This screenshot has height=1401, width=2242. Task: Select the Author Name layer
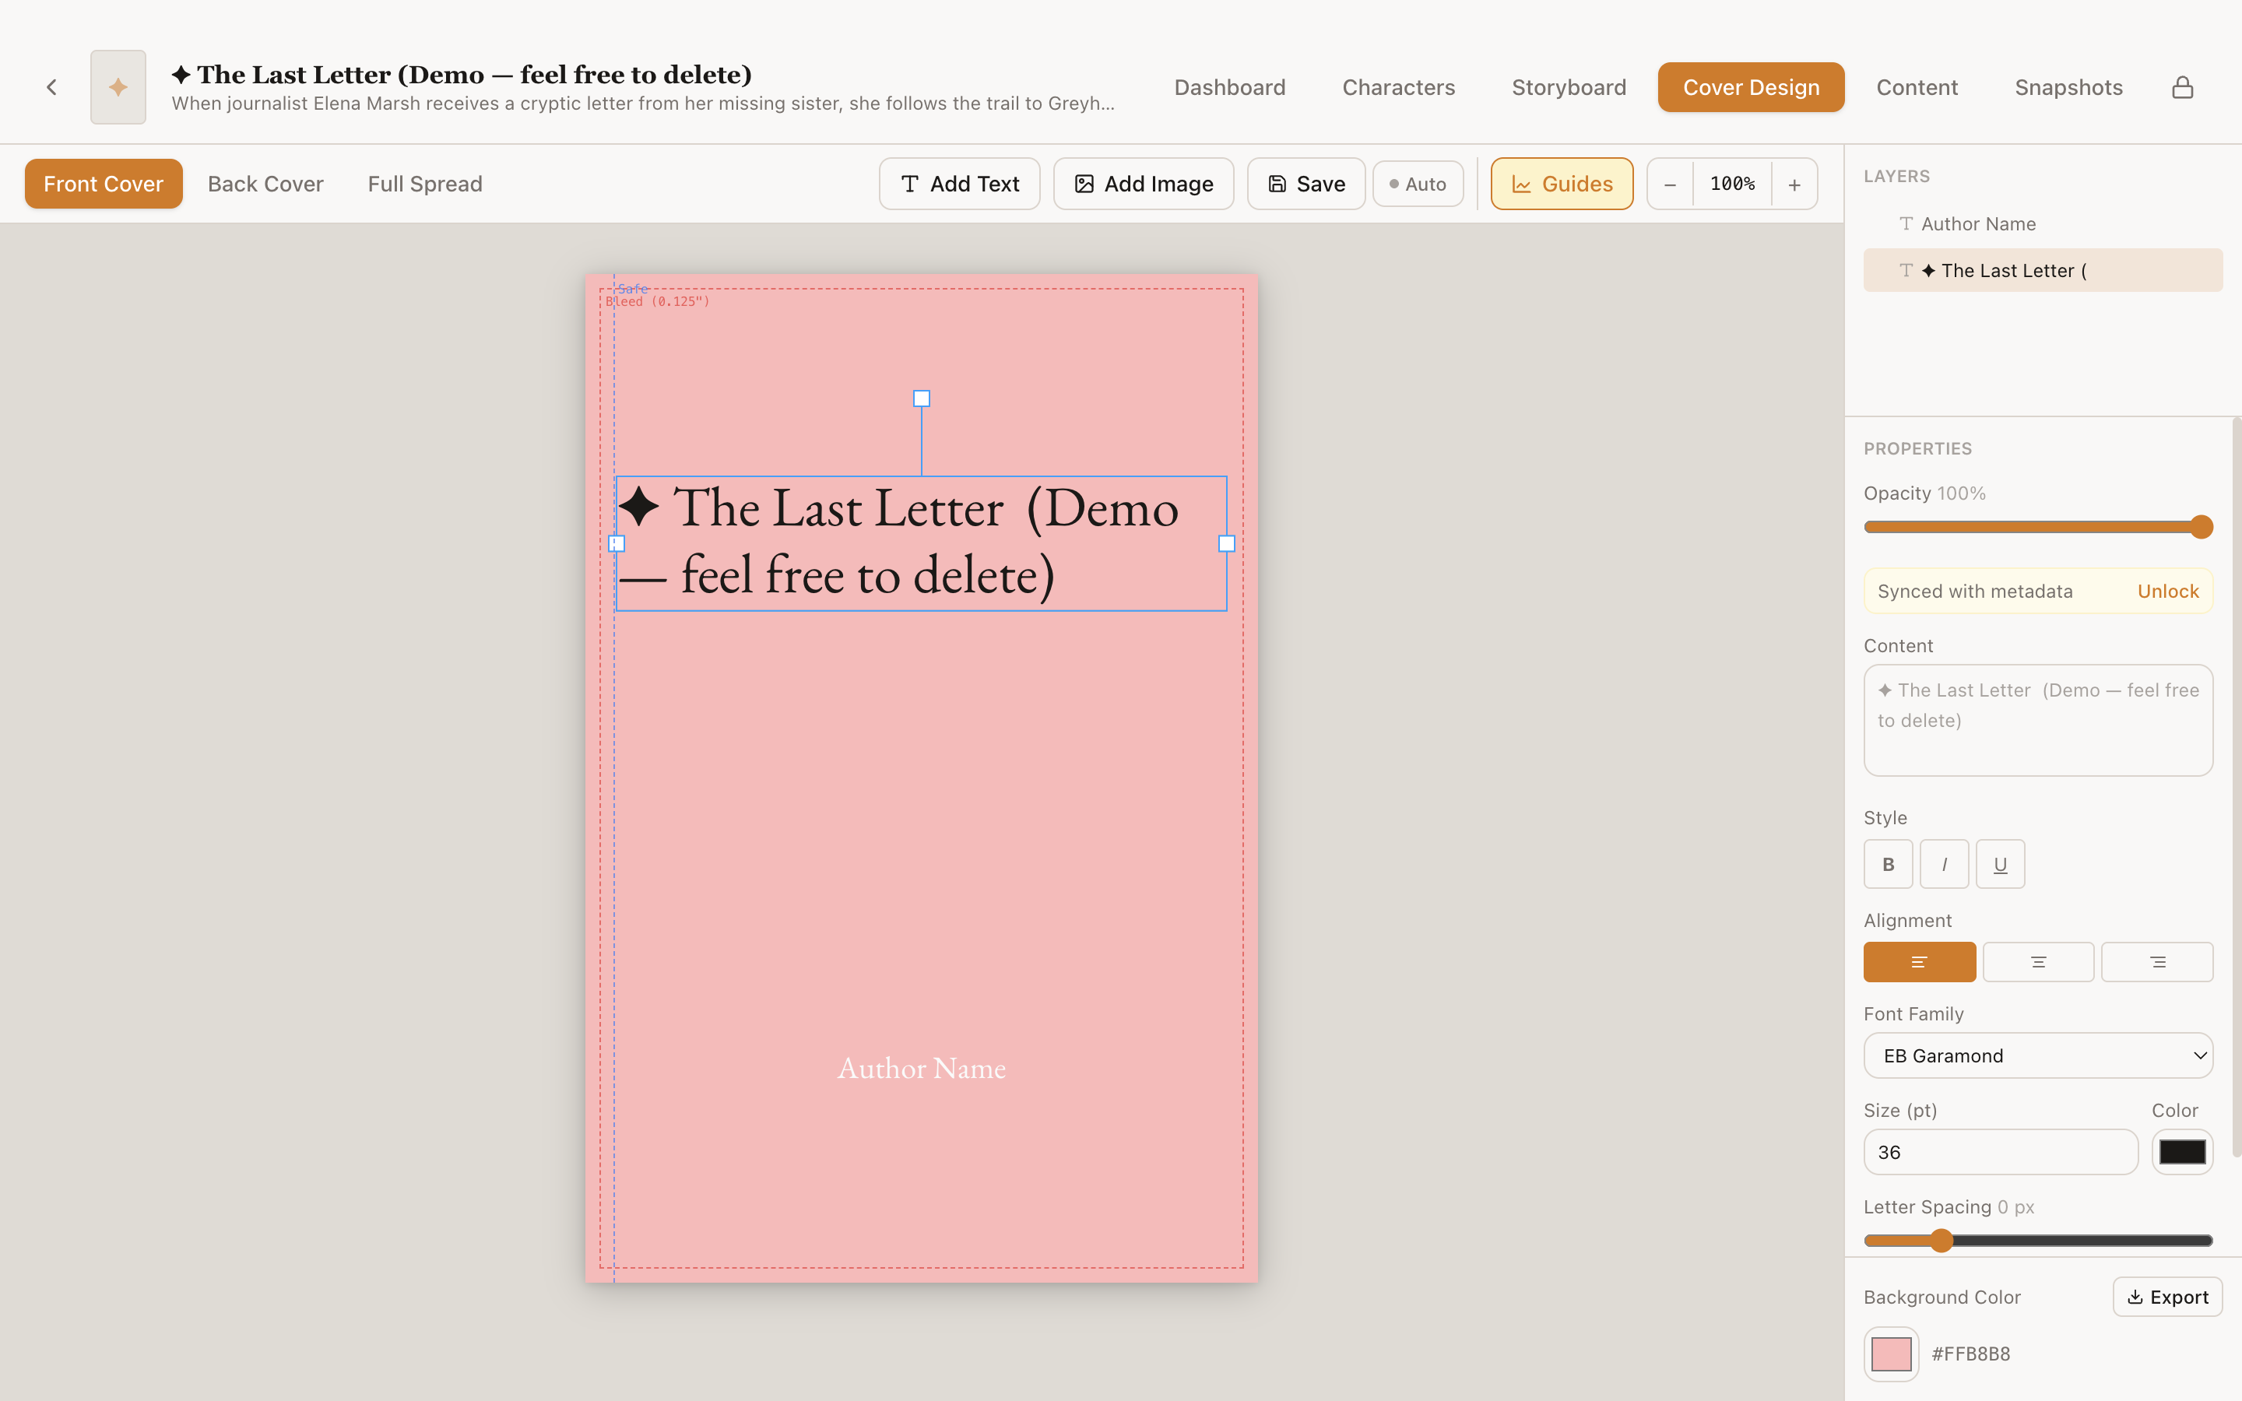click(1977, 223)
